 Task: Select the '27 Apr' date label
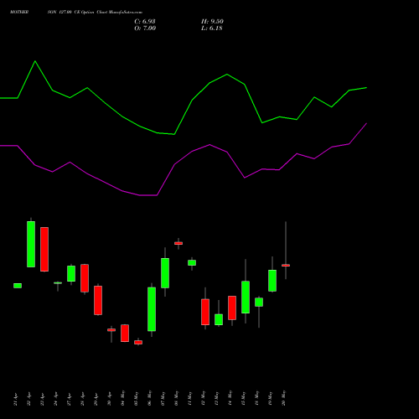pos(70,400)
